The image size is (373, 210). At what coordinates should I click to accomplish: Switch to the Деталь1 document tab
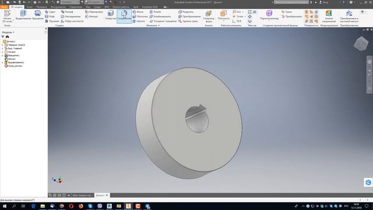(100, 195)
